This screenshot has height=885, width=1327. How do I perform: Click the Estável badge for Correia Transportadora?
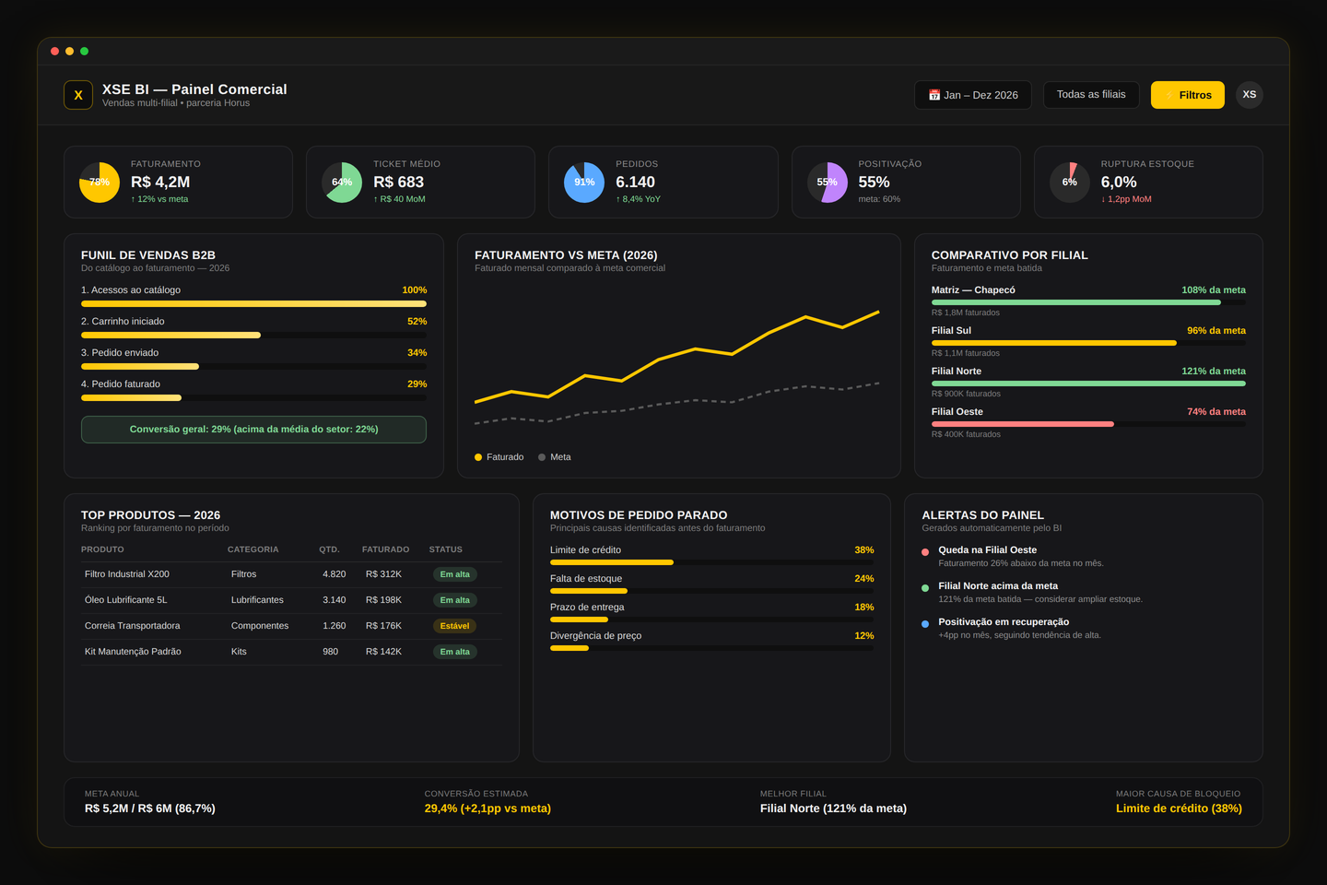454,626
